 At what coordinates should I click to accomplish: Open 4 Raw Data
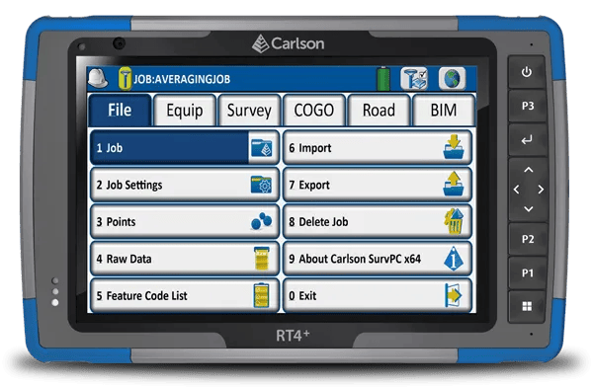[x=185, y=259]
